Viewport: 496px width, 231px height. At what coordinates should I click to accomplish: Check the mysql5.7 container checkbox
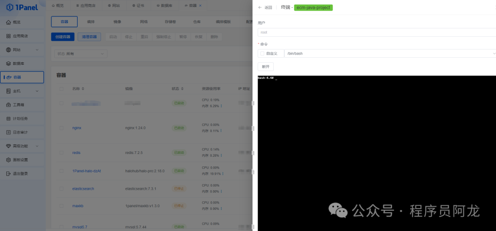pyautogui.click(x=62, y=227)
